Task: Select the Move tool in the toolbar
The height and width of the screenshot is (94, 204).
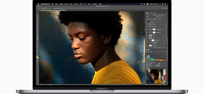Action: (x=37, y=13)
